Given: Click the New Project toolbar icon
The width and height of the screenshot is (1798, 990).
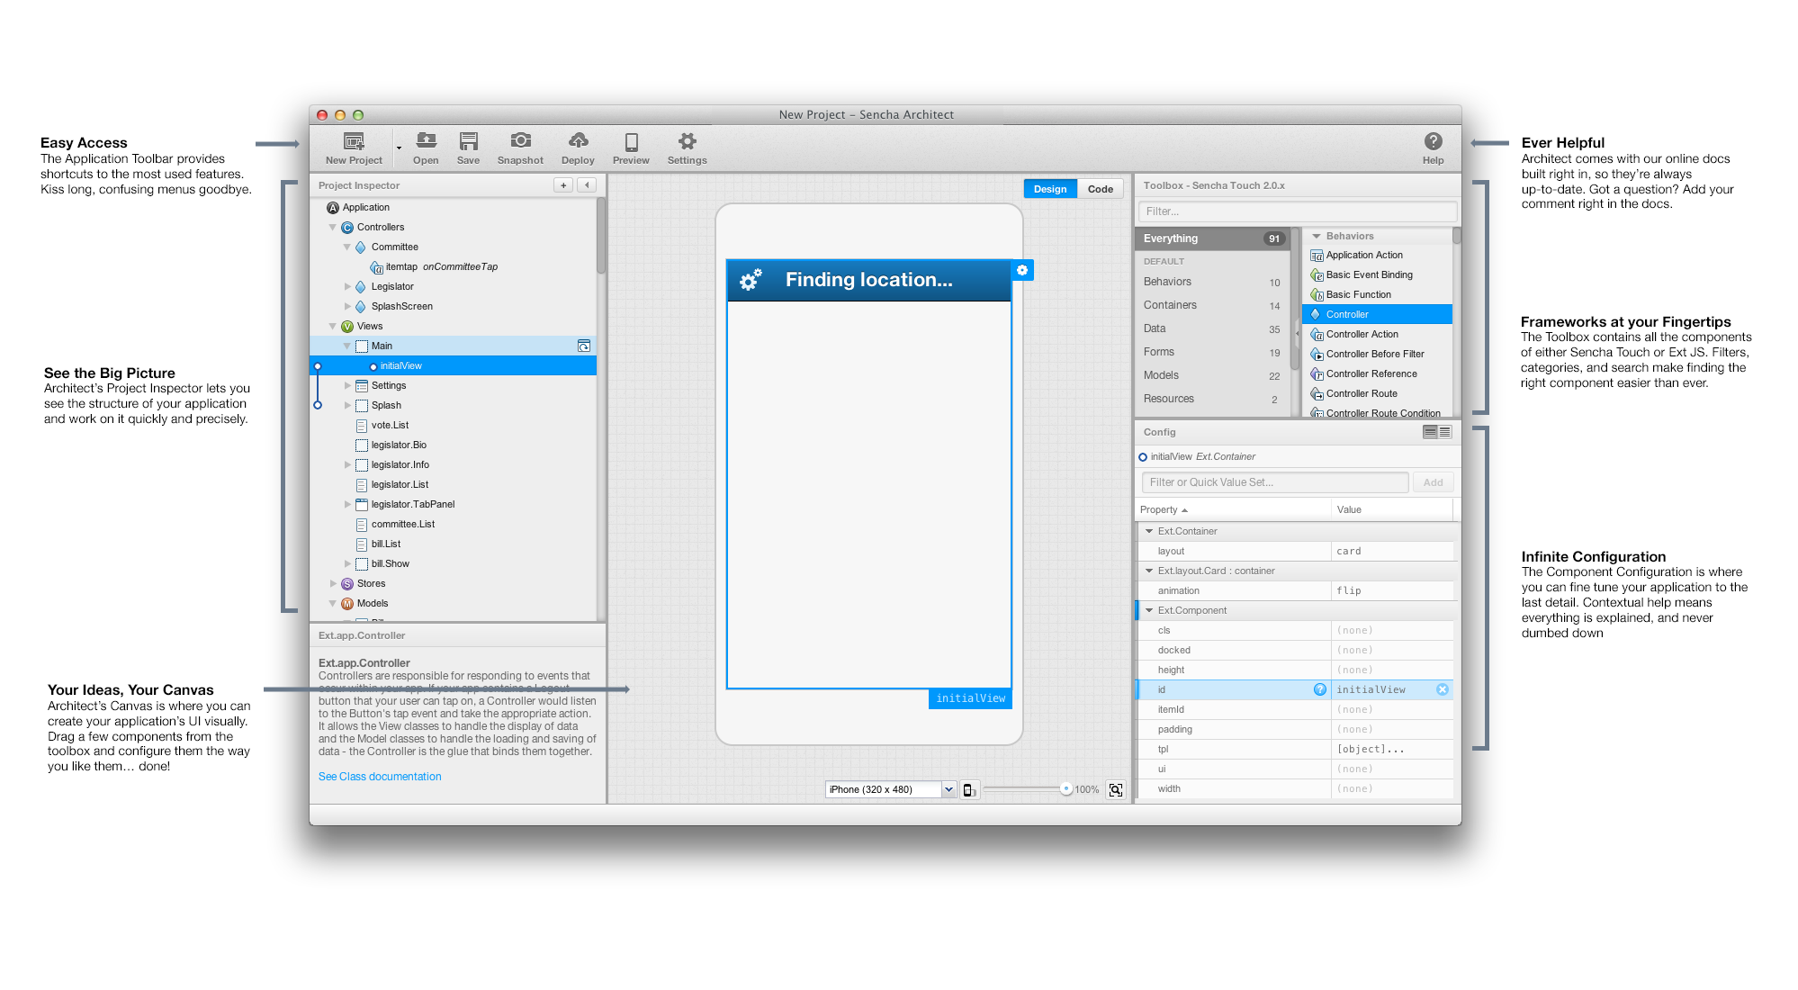Looking at the screenshot, I should point(354,141).
